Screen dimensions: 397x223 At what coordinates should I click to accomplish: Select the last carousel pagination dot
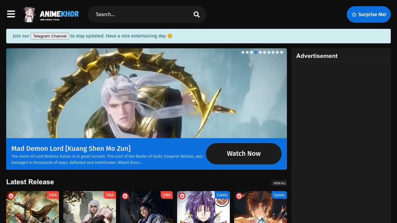coord(282,52)
